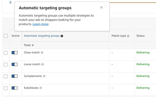Click the Total: 4 summary text
The height and width of the screenshot is (99, 156).
[x=29, y=45]
